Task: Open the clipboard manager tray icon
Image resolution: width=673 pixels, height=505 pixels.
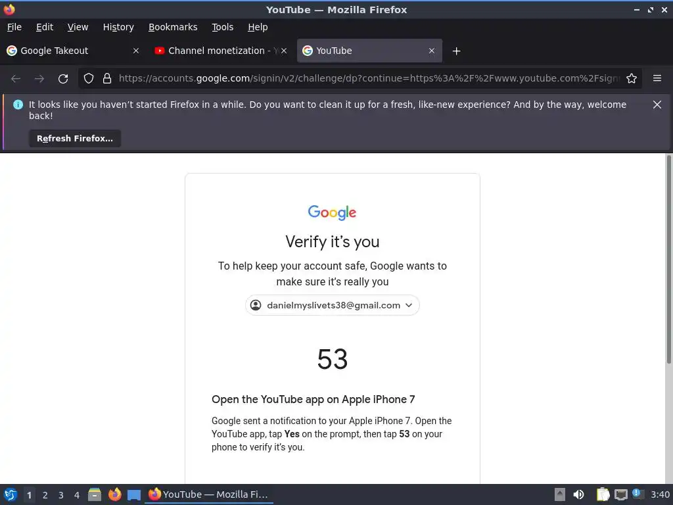Action: pos(603,494)
